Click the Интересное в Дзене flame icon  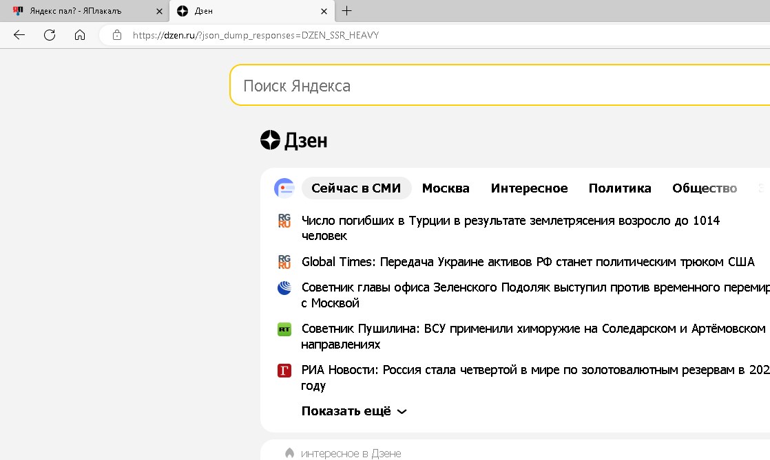pyautogui.click(x=290, y=453)
